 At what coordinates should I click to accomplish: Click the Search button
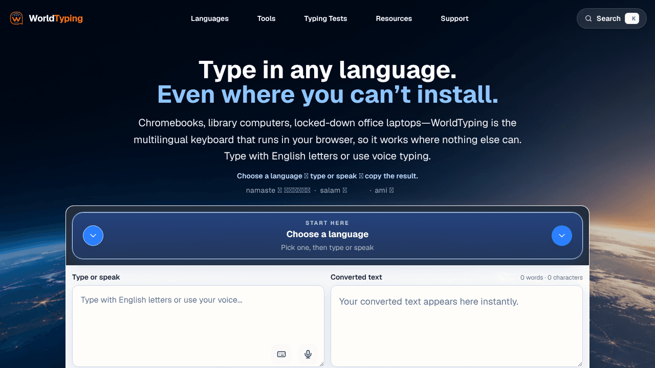point(612,18)
